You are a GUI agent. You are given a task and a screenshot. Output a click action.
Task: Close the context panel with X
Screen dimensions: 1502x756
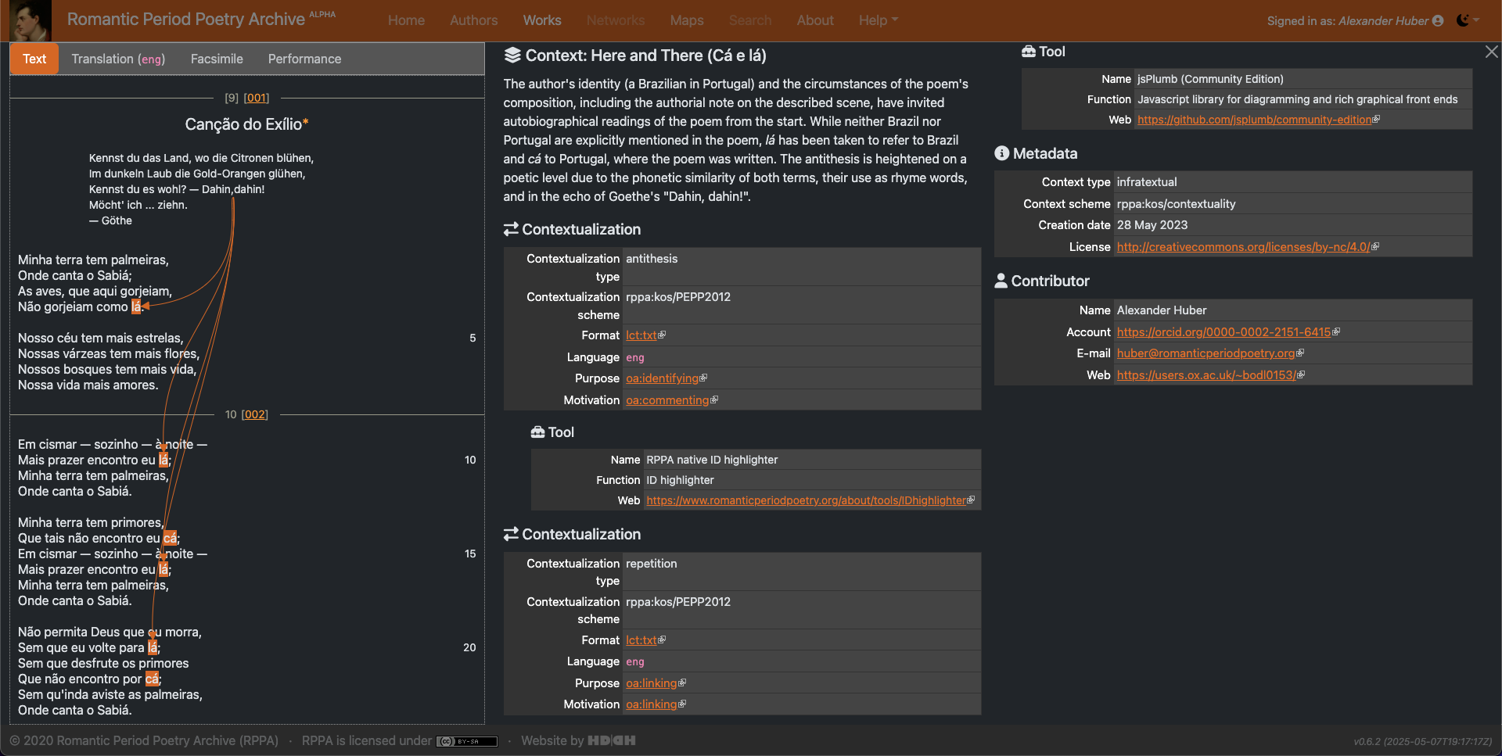(x=1491, y=52)
